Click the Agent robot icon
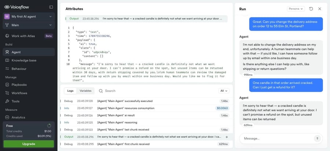 tap(7, 52)
